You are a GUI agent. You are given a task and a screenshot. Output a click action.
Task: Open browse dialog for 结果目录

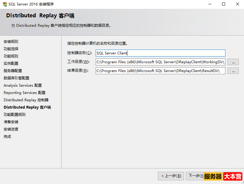[x=233, y=71]
